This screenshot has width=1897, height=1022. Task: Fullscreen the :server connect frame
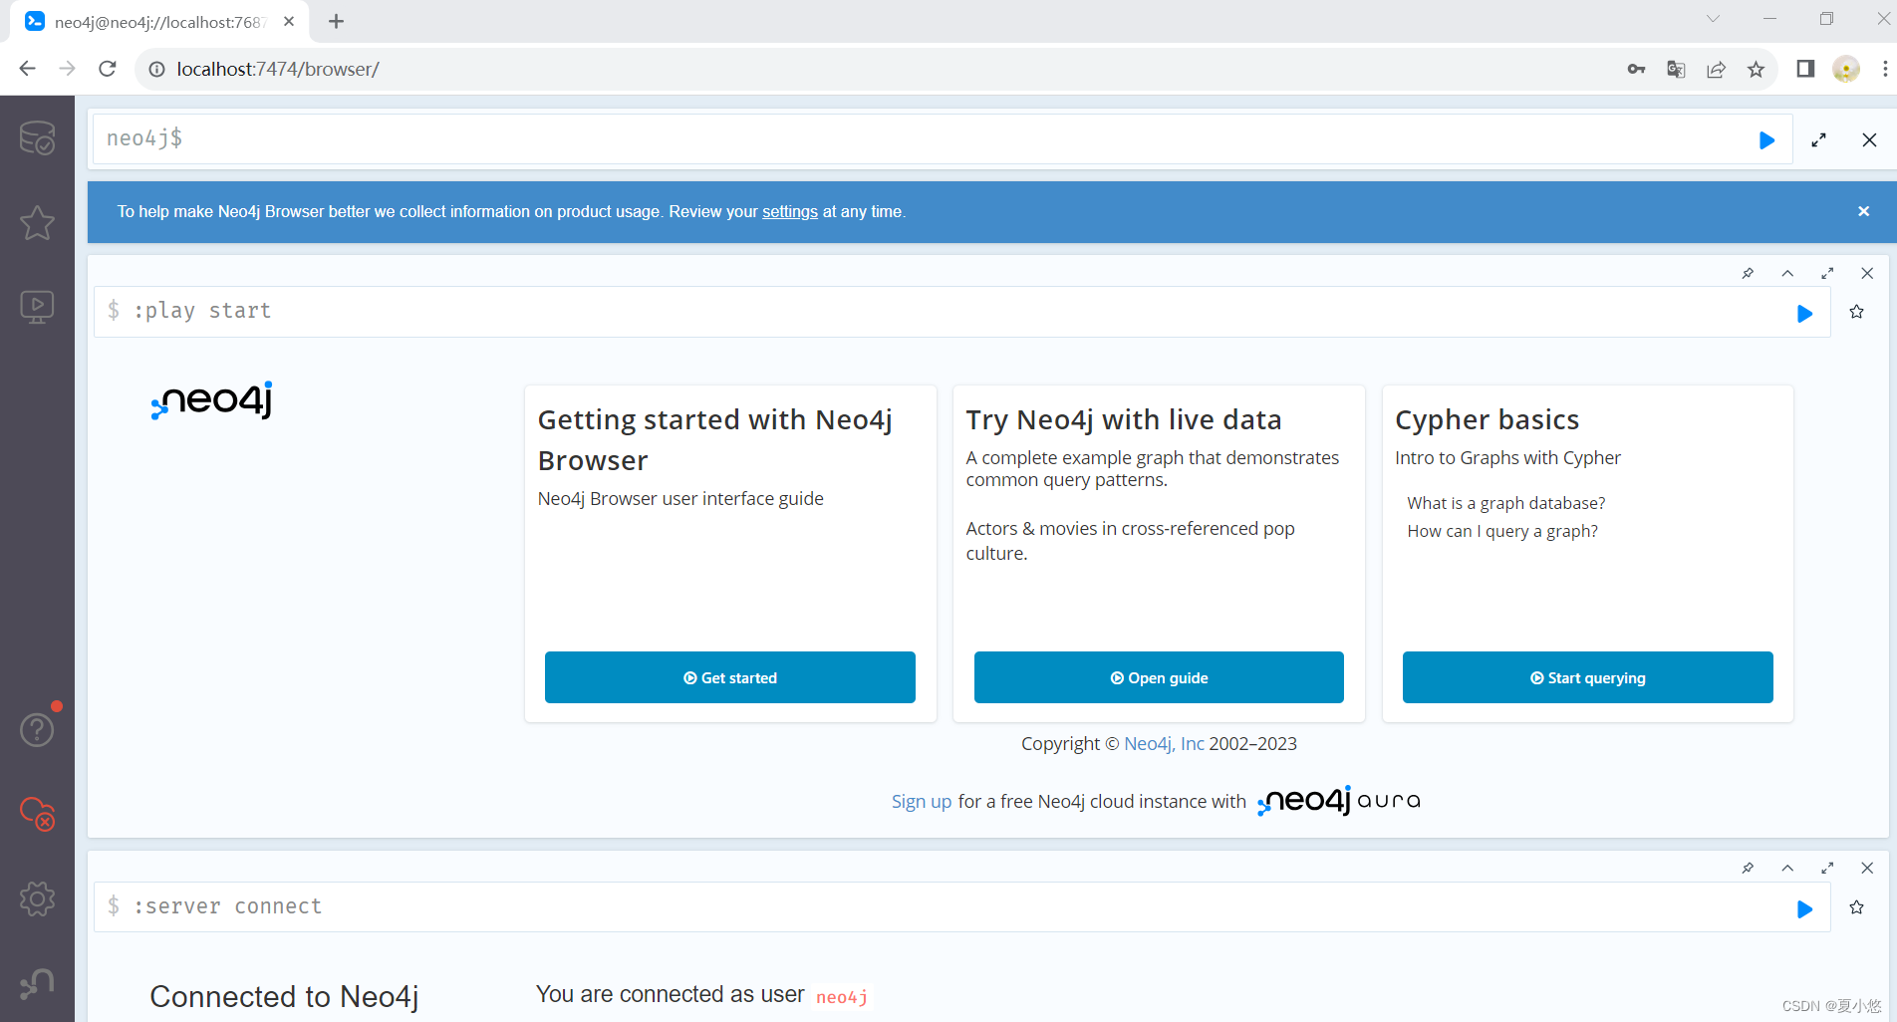1827,868
